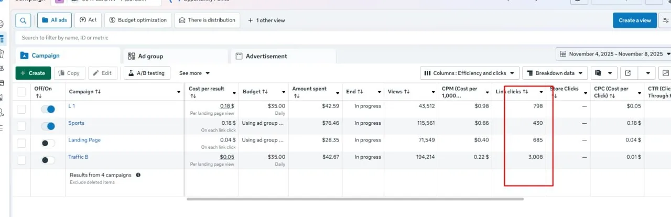This screenshot has height=217, width=671.
Task: Sort by Cost per result header
Action: 207,92
